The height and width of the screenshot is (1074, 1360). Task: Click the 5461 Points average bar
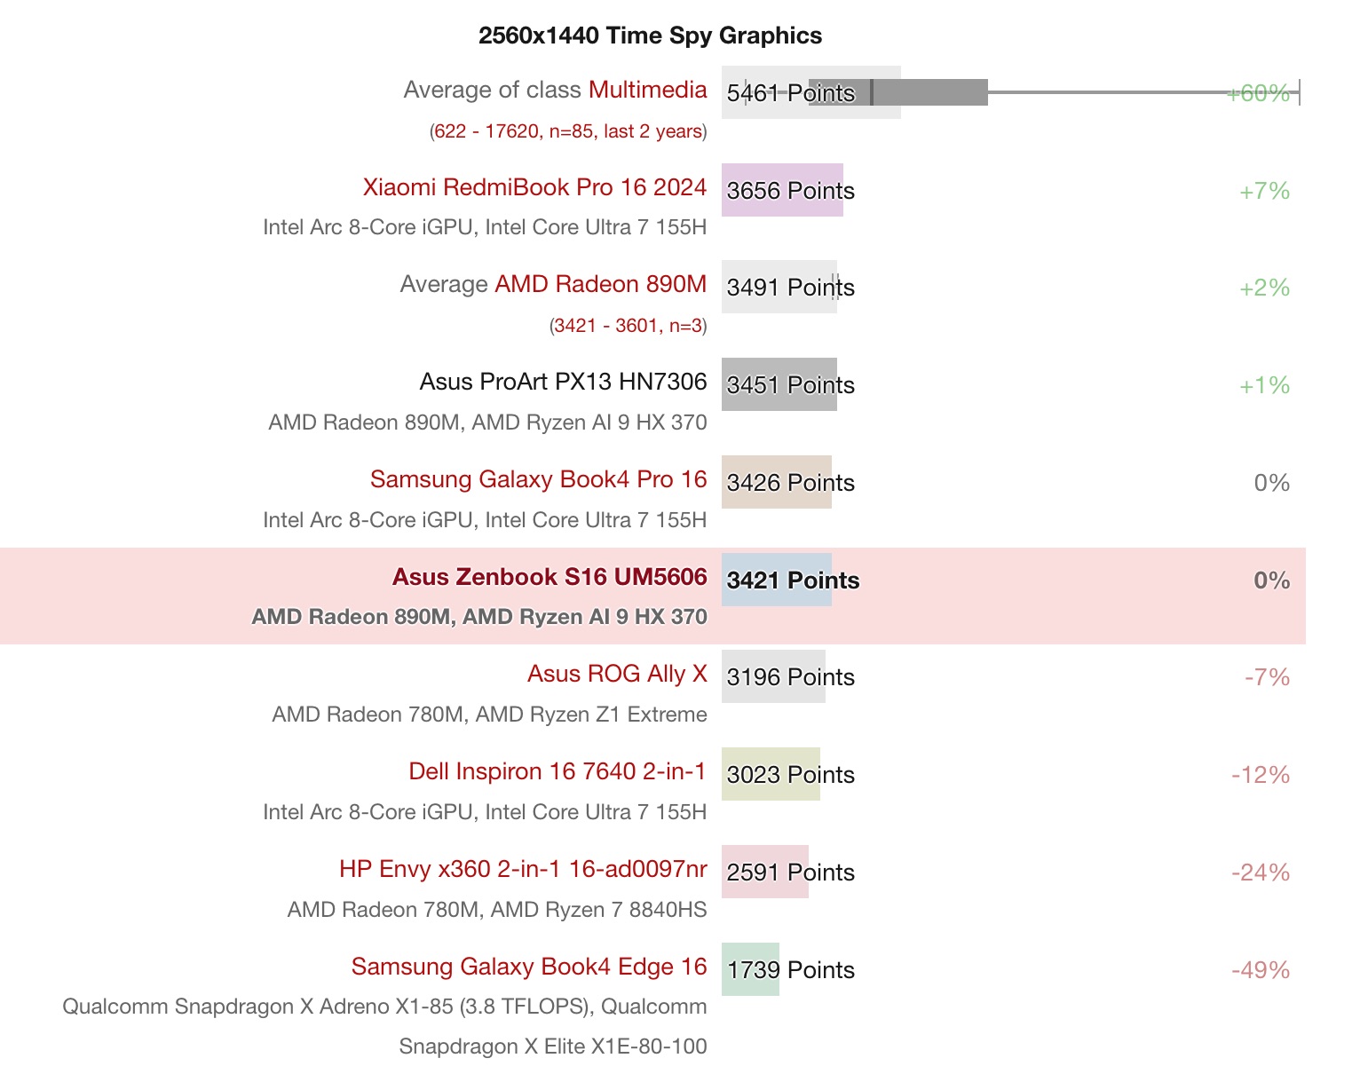point(811,92)
